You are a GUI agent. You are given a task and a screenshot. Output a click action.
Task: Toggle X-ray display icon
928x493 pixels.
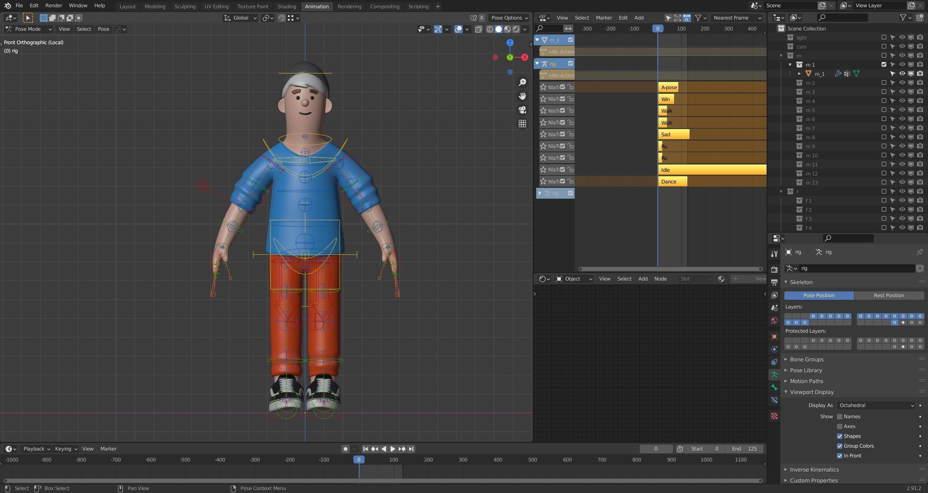479,29
